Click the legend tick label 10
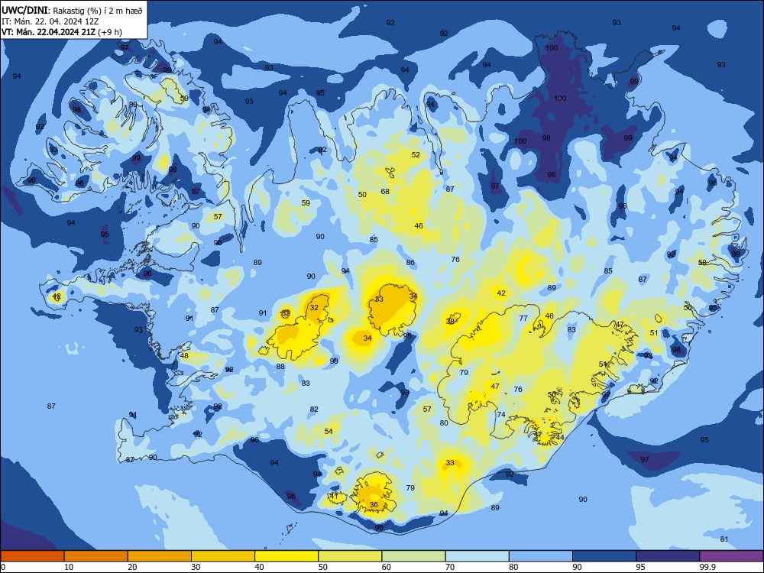 point(69,567)
